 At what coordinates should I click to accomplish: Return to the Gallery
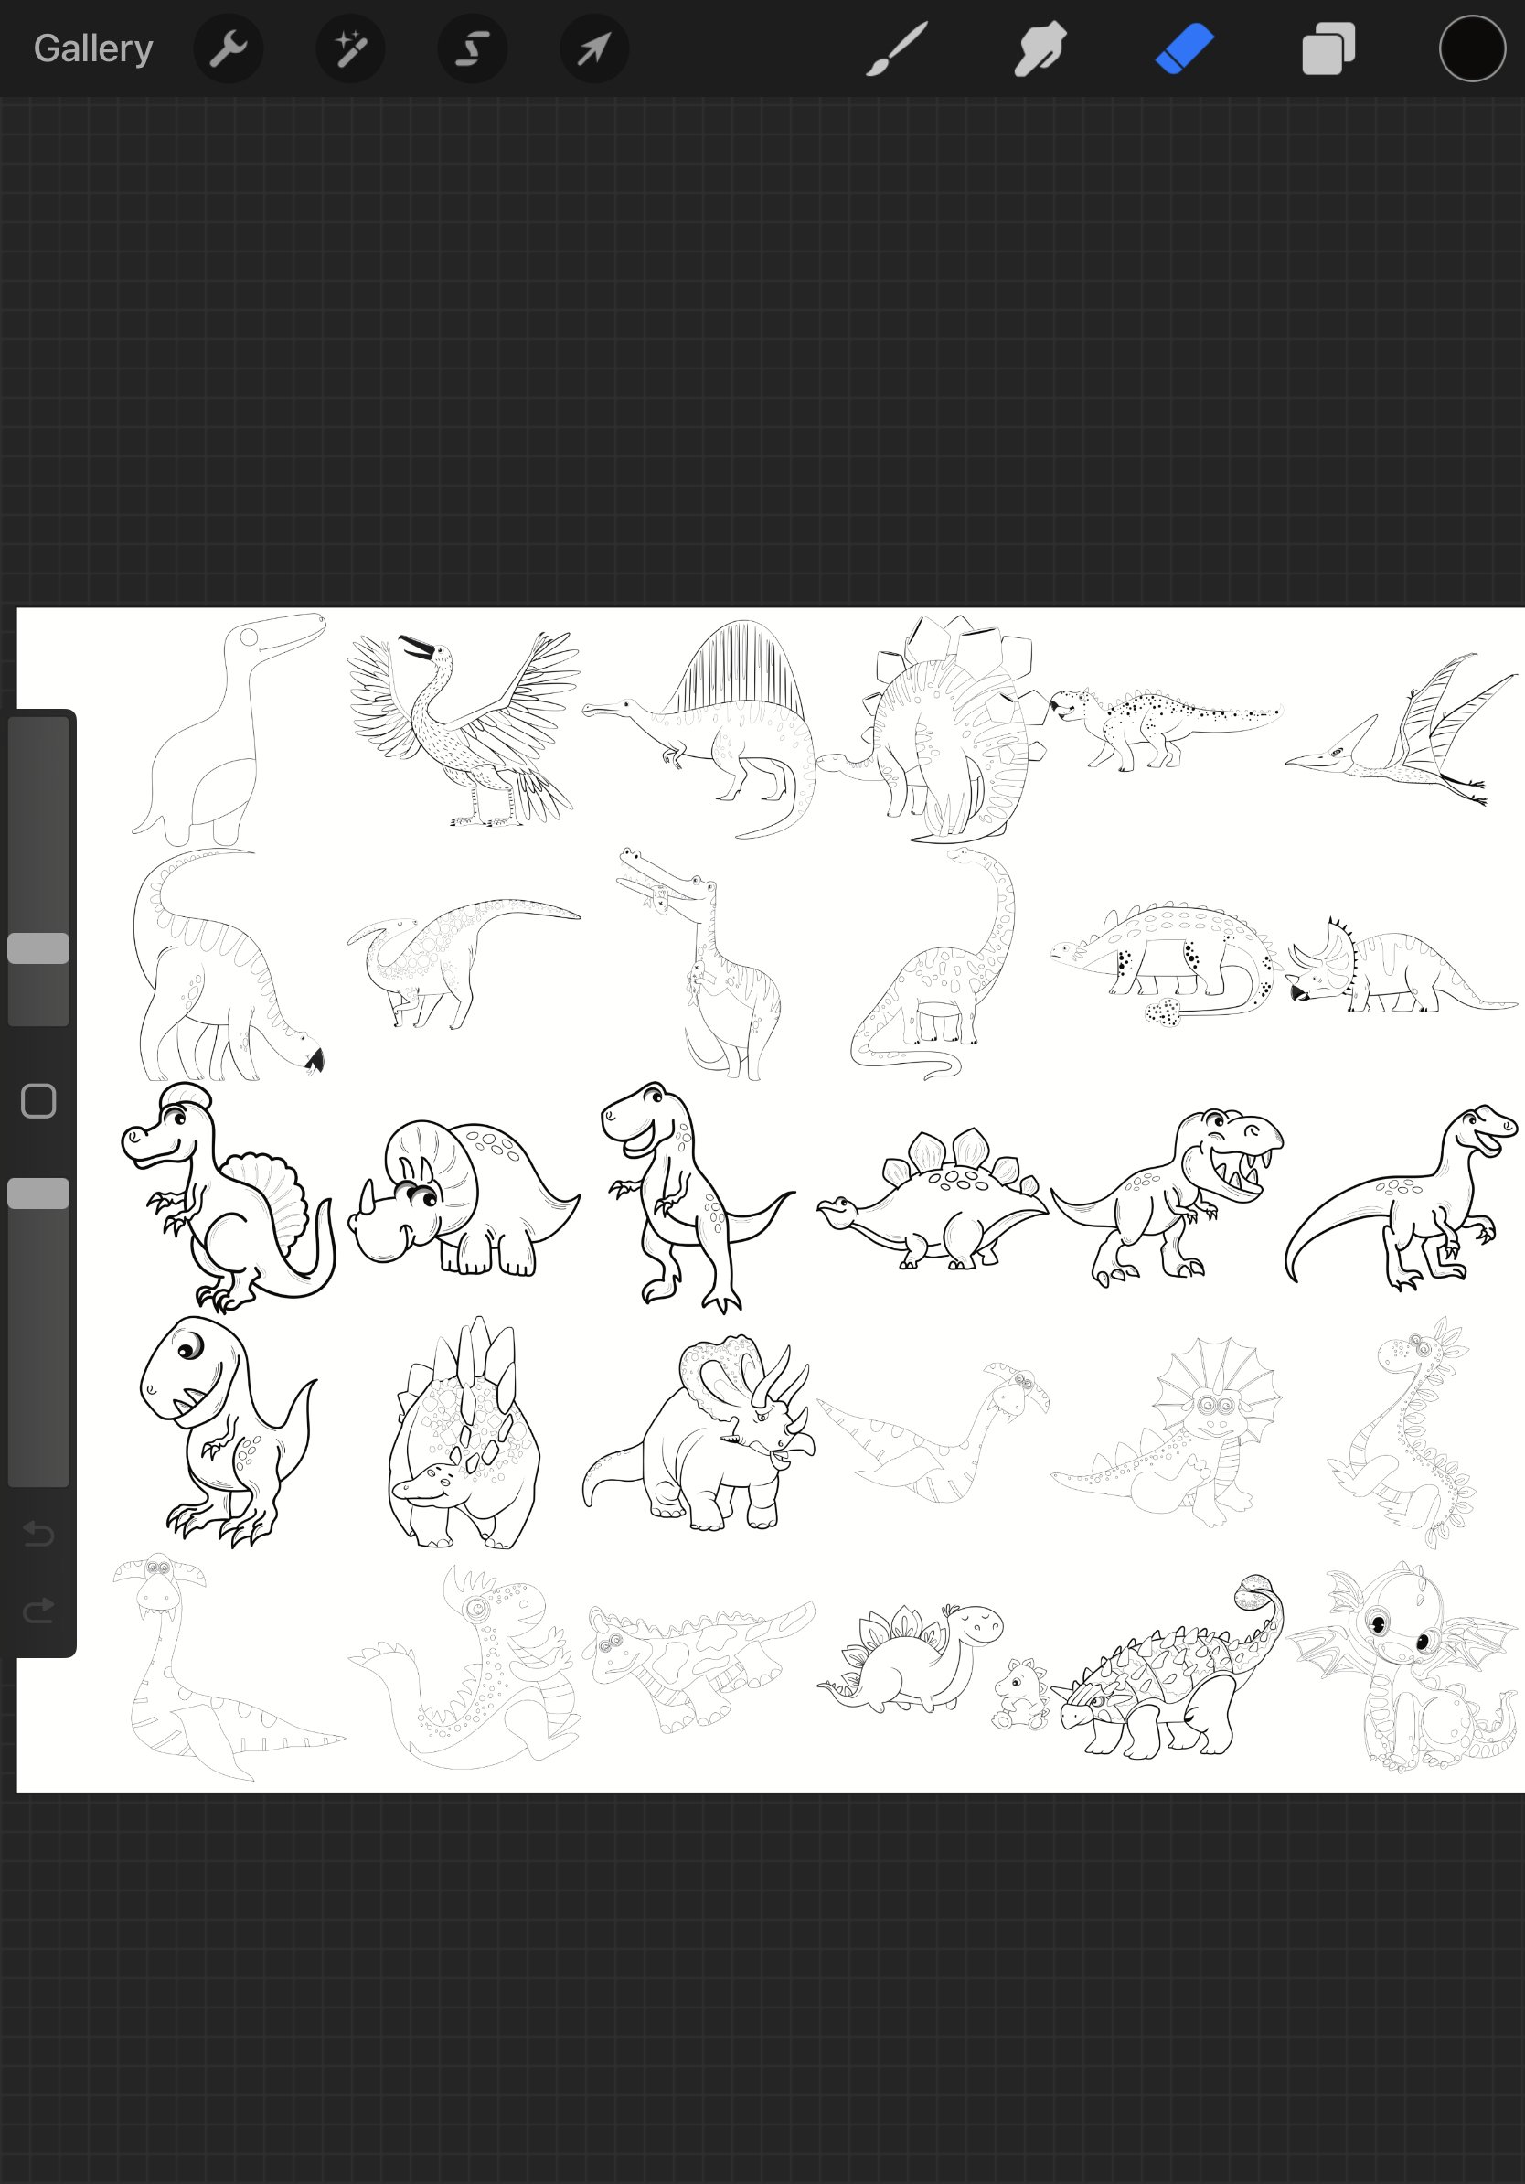coord(93,48)
